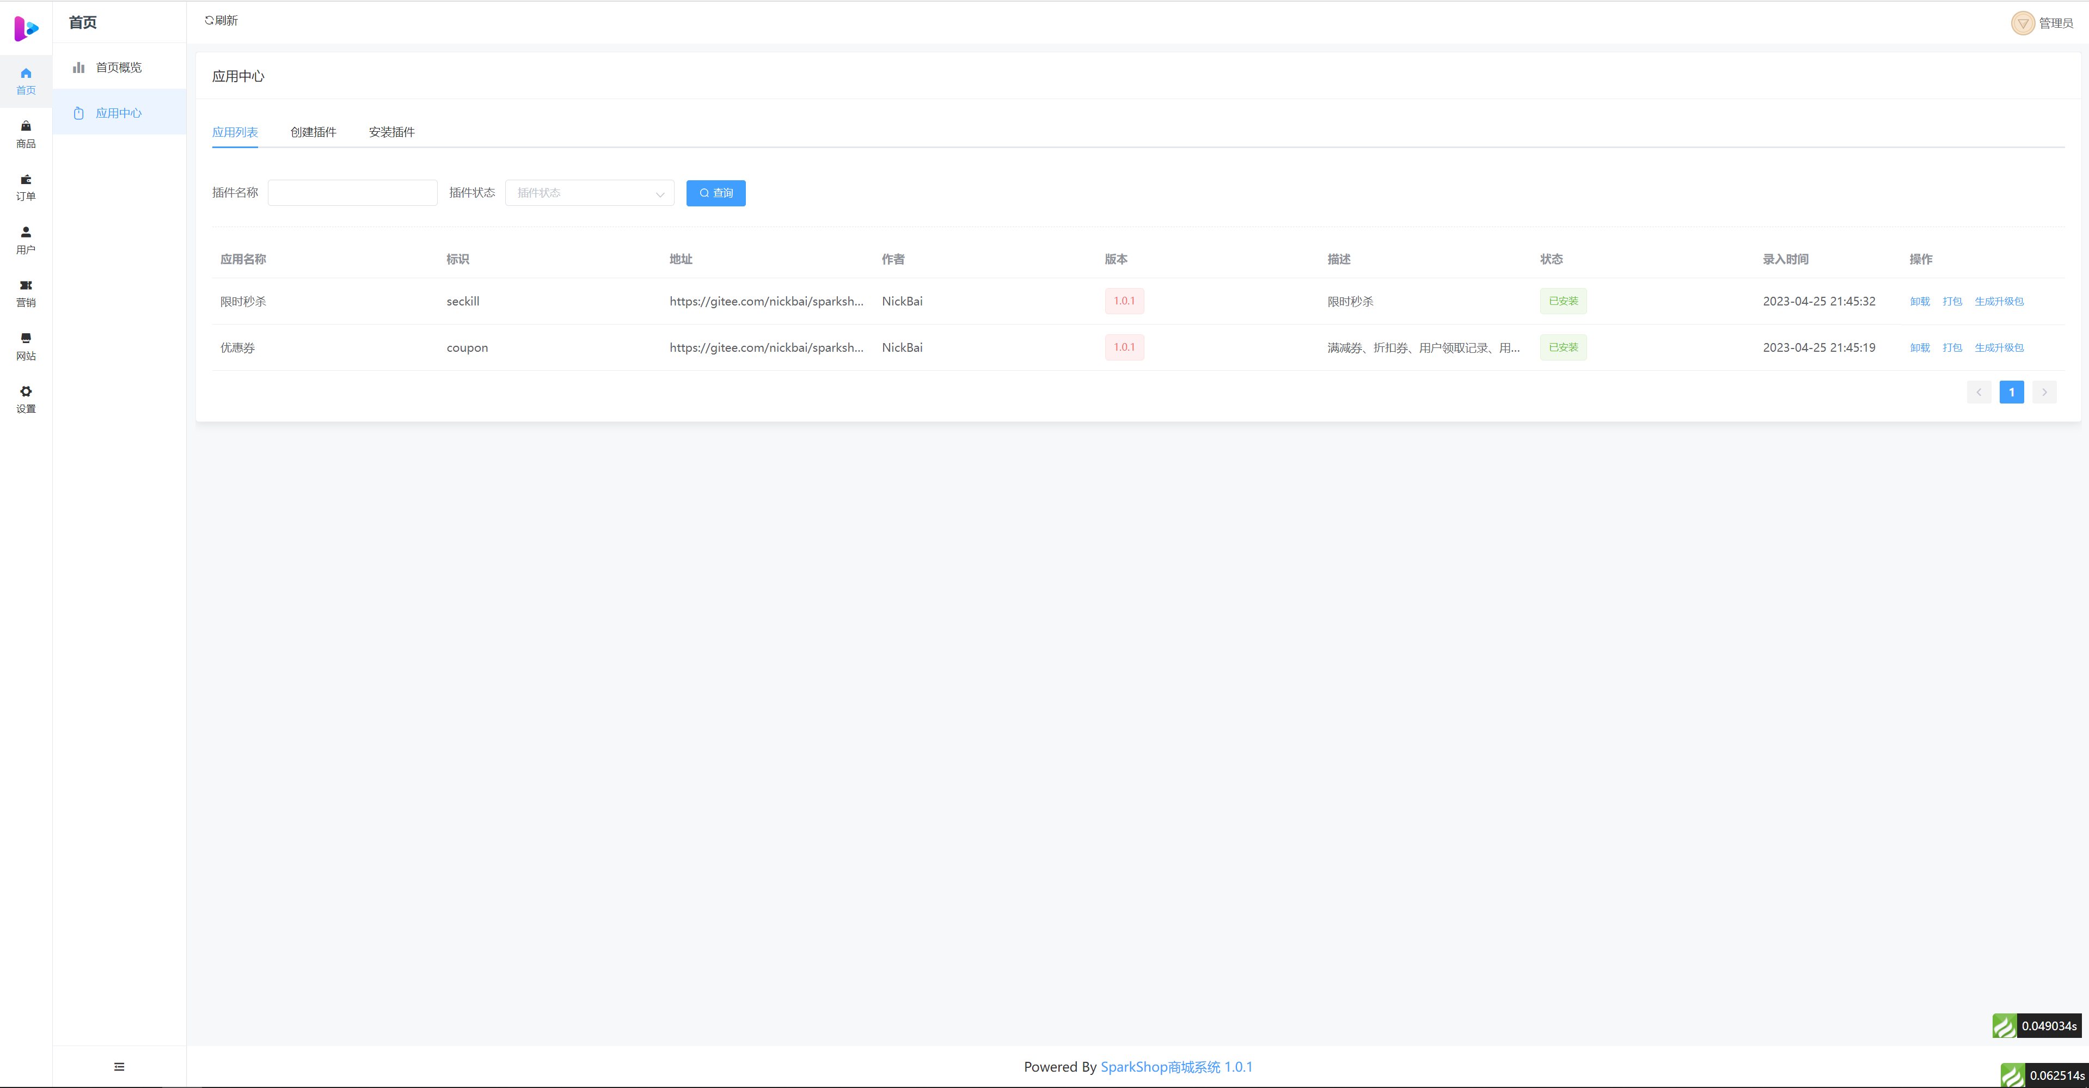Screen dimensions: 2089x1088
Task: Click the 管理员 avatar icon
Action: pos(2023,23)
